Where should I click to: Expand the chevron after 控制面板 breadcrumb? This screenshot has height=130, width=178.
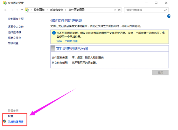(x=48, y=10)
